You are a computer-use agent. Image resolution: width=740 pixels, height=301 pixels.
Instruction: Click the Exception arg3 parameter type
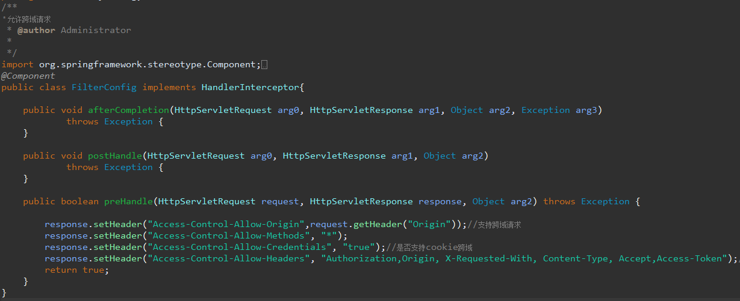point(546,110)
